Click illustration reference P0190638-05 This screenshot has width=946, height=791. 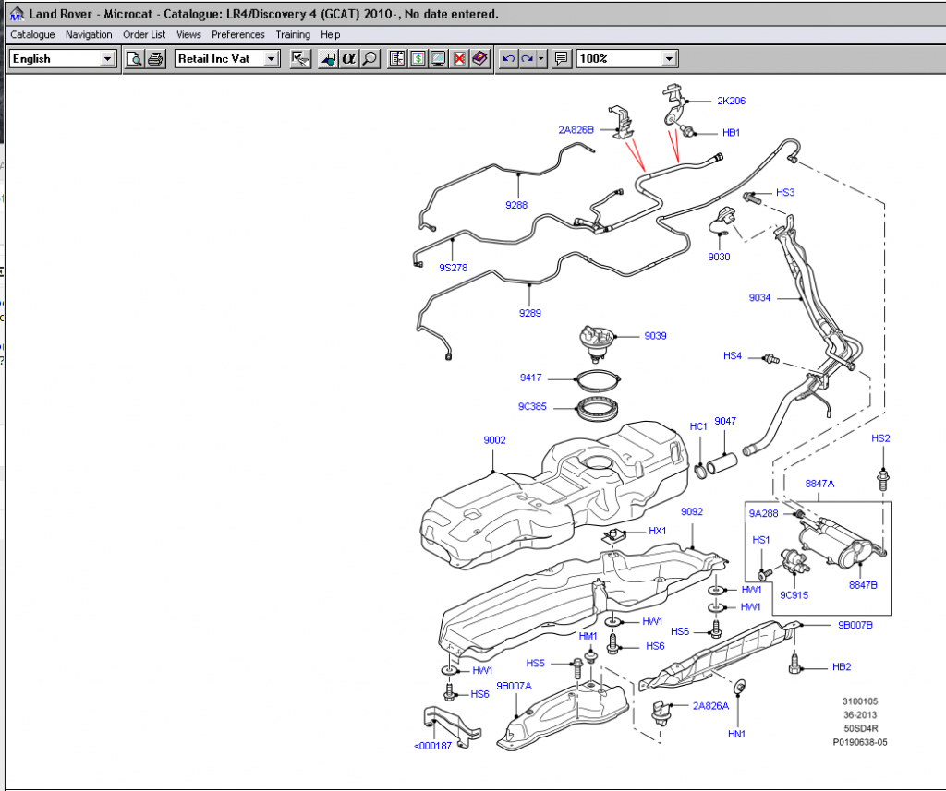click(x=860, y=742)
